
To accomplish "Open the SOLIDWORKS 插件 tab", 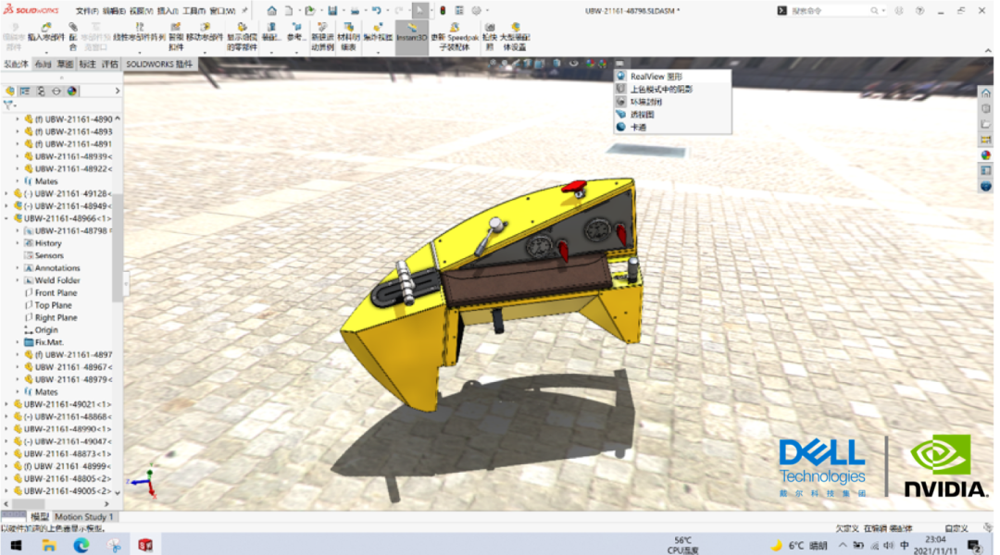I will click(x=159, y=65).
